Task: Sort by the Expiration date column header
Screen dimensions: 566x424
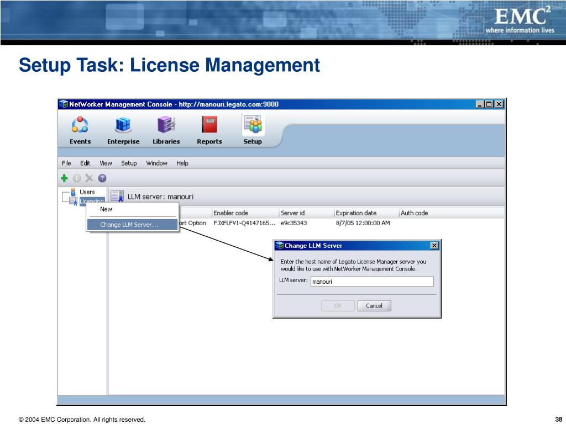Action: (367, 213)
